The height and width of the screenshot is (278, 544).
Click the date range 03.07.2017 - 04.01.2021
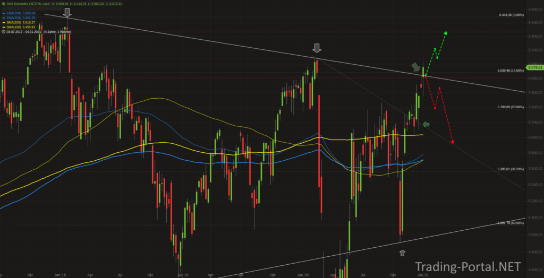pyautogui.click(x=24, y=31)
